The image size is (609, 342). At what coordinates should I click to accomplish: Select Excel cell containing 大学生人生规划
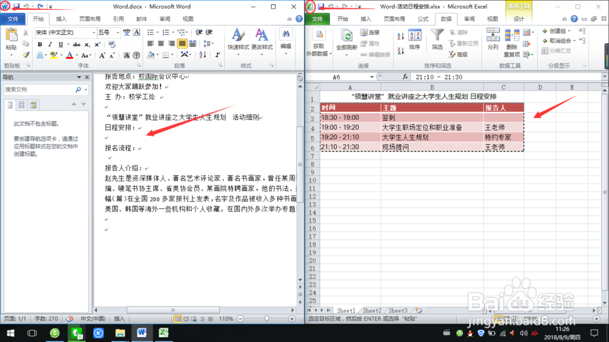(432, 137)
